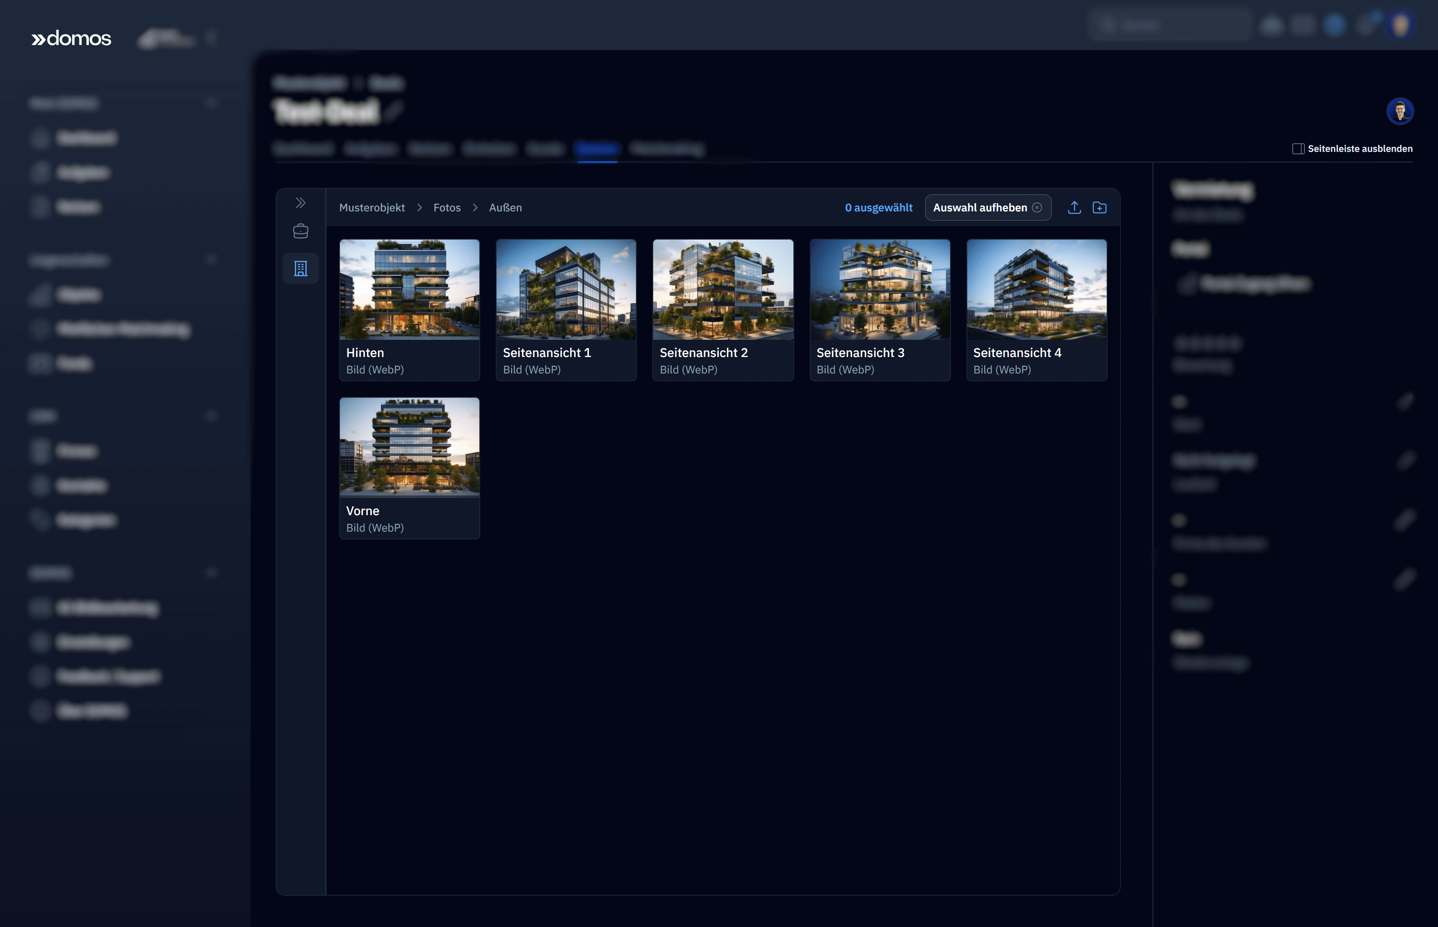1438x927 pixels.
Task: Open the Hinten image thumbnail
Action: (x=410, y=290)
